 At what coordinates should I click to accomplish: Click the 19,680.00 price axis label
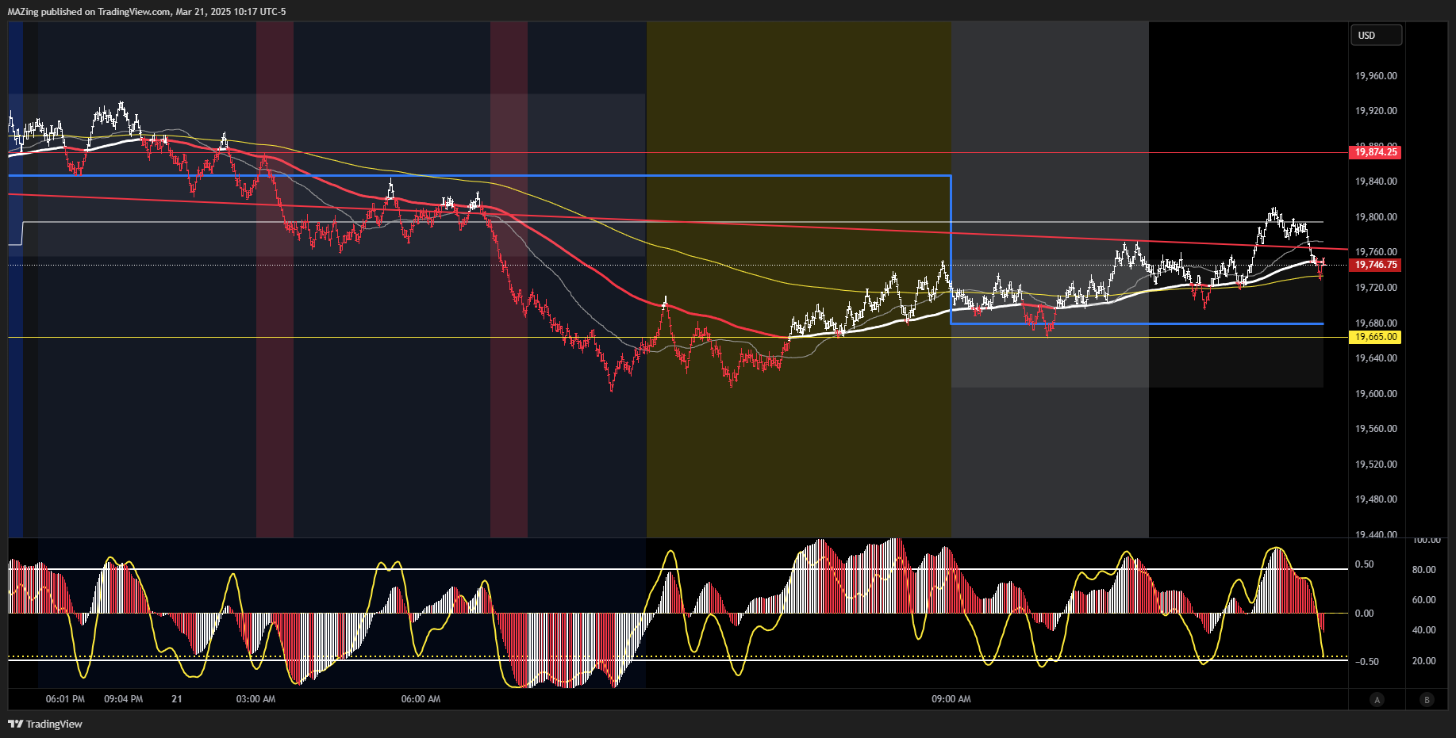click(x=1376, y=323)
